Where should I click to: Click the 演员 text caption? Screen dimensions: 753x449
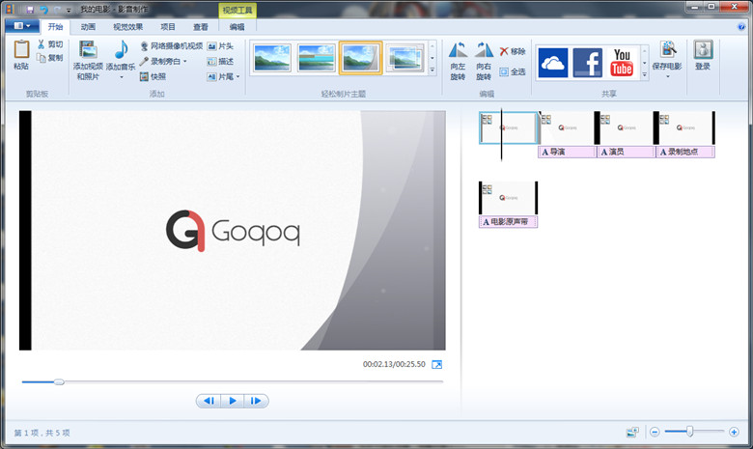[626, 153]
